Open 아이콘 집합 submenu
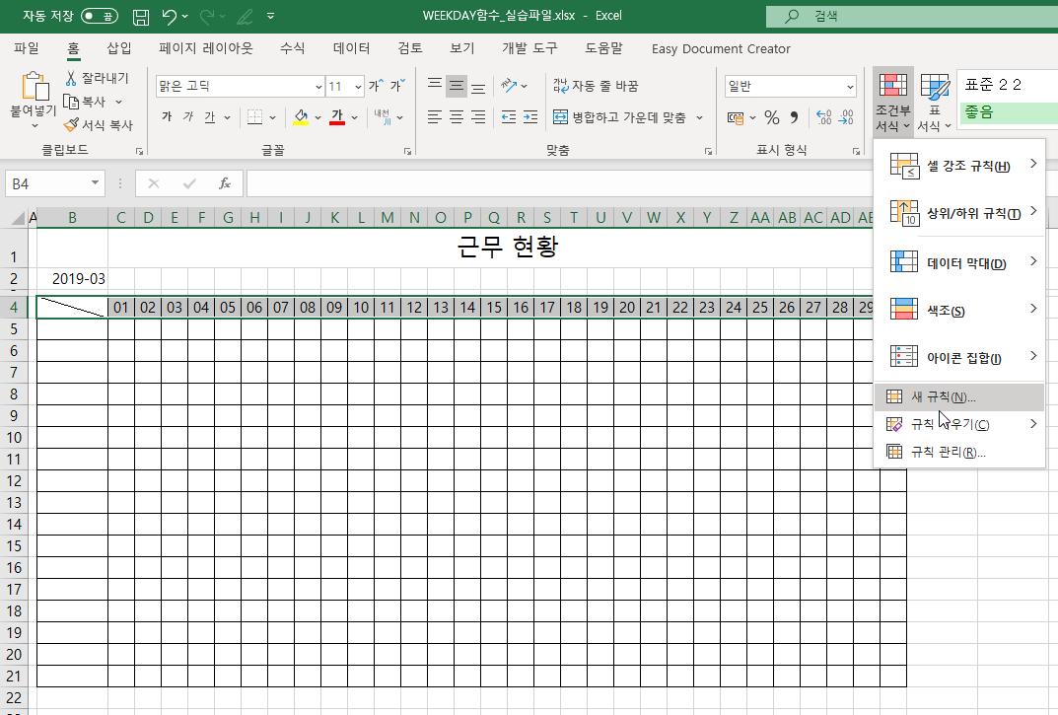This screenshot has height=715, width=1058. [959, 357]
